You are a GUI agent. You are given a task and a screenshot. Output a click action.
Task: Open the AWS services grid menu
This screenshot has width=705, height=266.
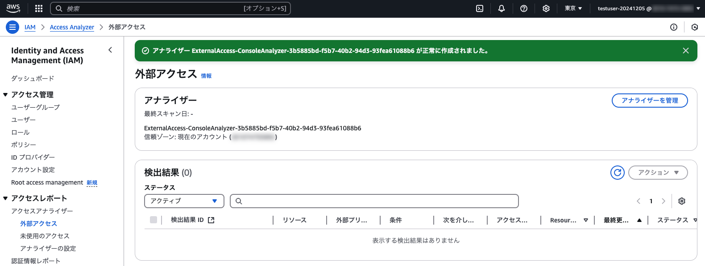tap(39, 8)
